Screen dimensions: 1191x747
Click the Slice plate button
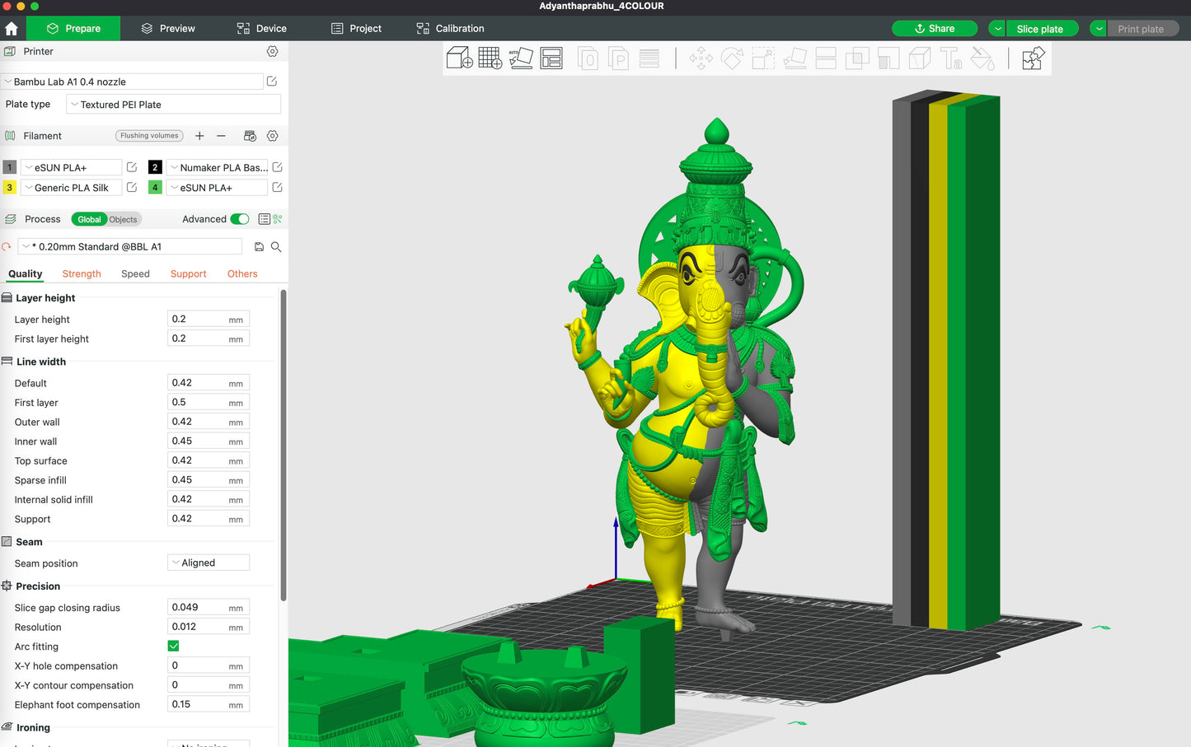pyautogui.click(x=1039, y=29)
